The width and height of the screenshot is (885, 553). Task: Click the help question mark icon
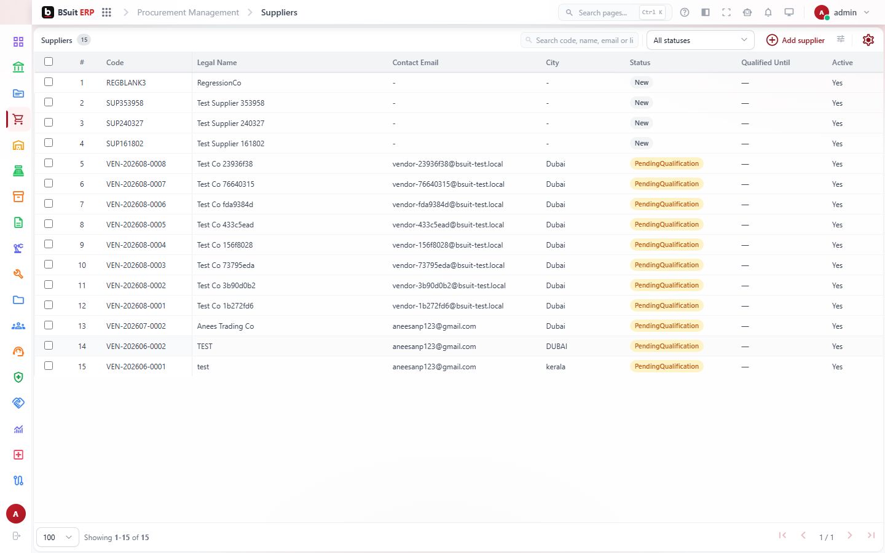[x=685, y=12]
